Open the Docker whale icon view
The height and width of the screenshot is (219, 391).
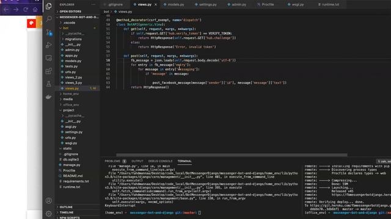click(49, 97)
